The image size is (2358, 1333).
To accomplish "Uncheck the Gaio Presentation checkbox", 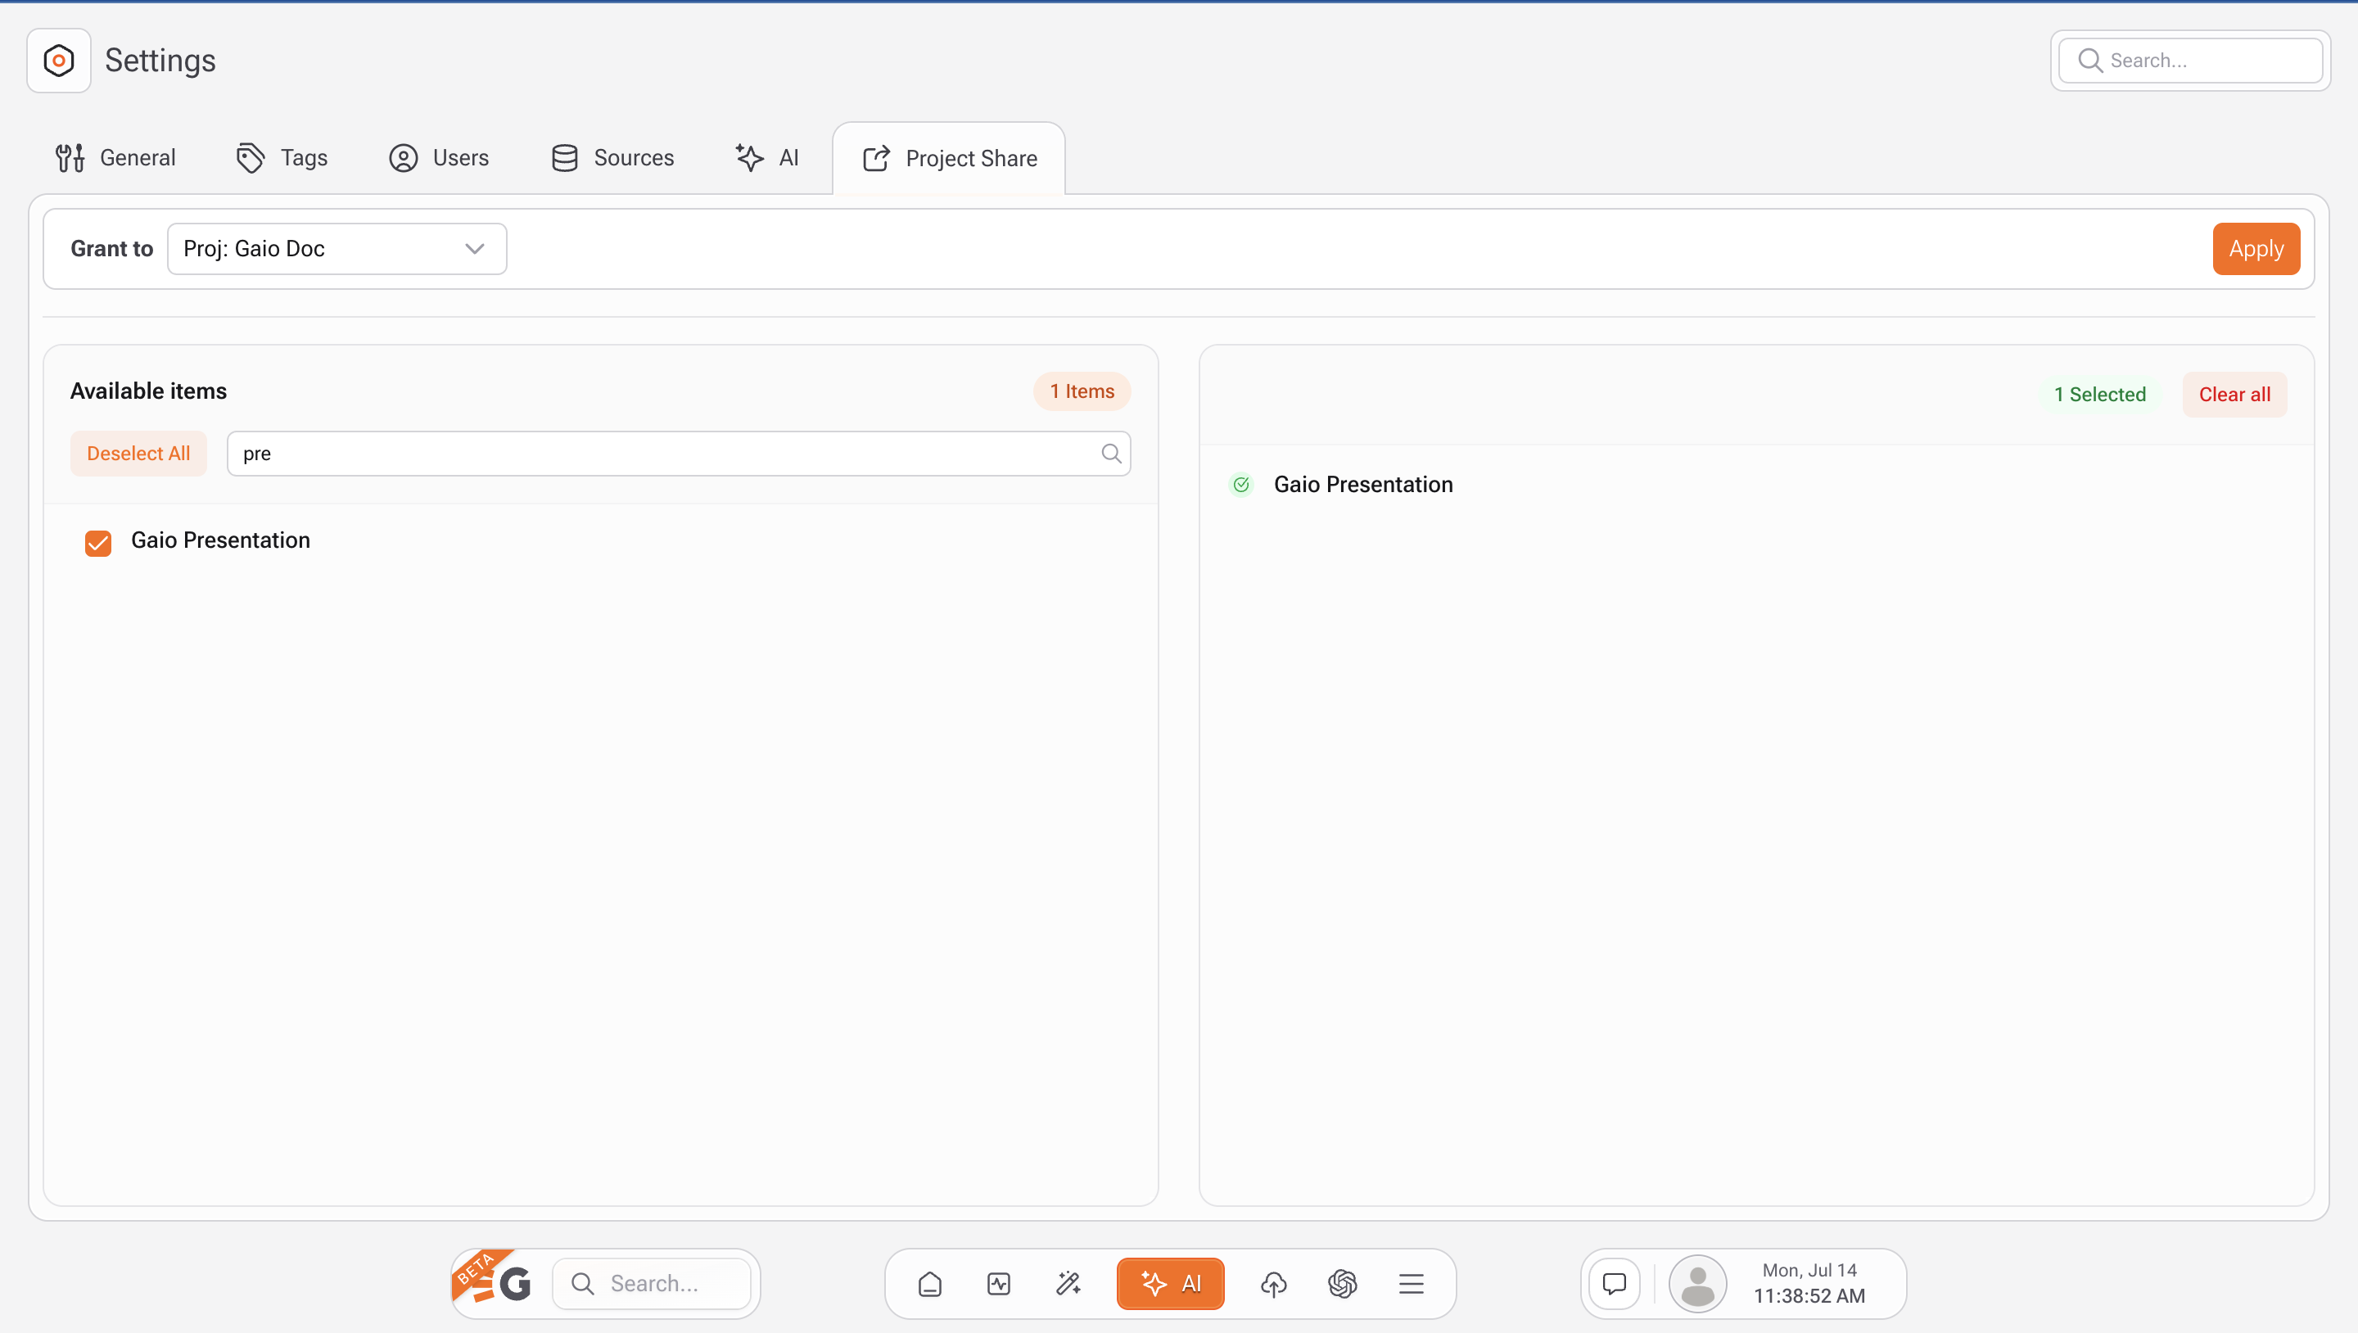I will pyautogui.click(x=98, y=542).
